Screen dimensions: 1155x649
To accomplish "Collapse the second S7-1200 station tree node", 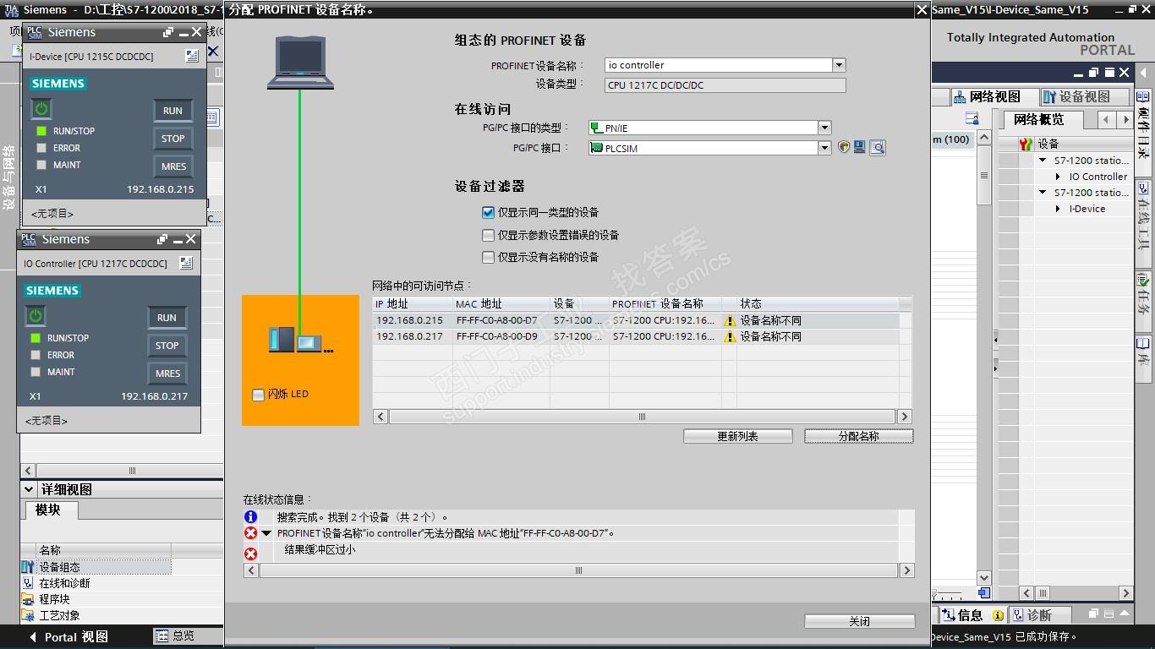I will (1043, 193).
